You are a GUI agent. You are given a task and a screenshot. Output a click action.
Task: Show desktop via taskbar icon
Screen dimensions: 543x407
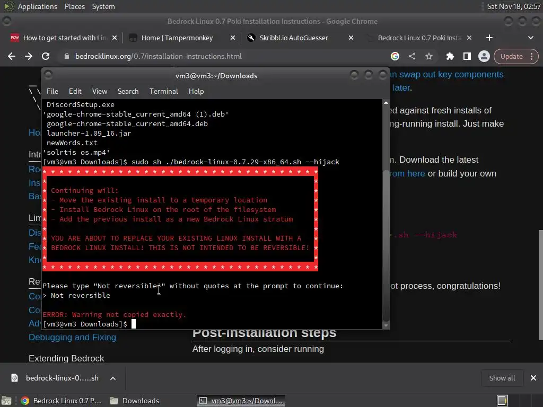(6, 401)
